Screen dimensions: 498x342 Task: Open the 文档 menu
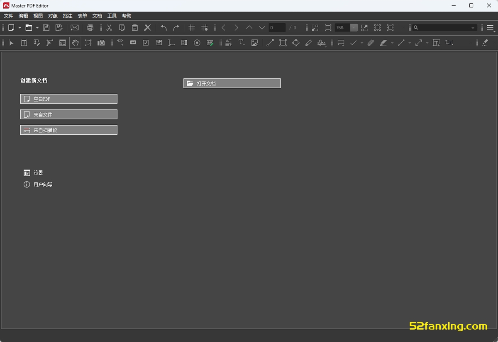click(x=97, y=16)
